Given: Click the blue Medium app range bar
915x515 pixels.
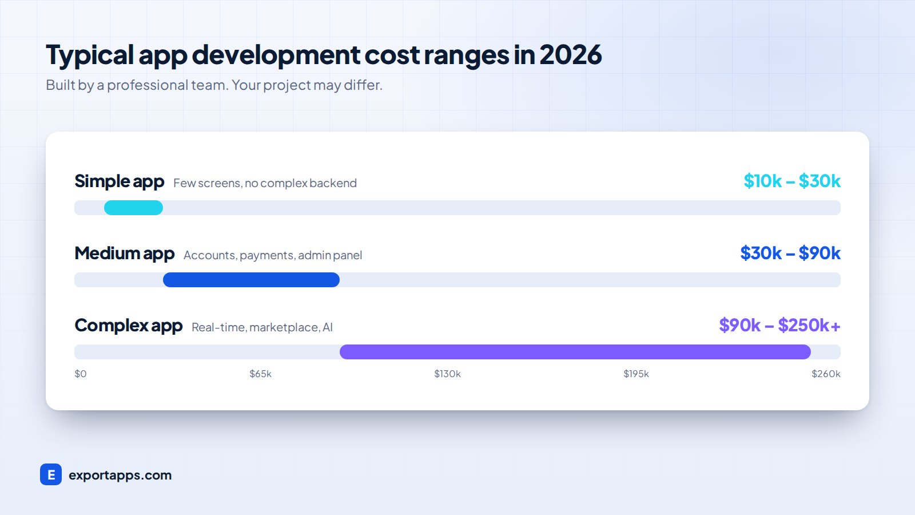Looking at the screenshot, I should click(251, 280).
